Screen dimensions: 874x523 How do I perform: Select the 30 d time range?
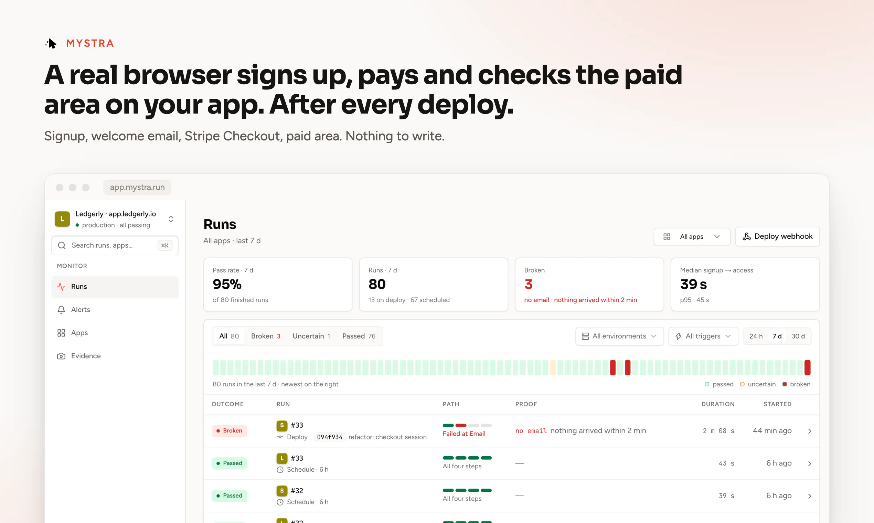pos(798,336)
